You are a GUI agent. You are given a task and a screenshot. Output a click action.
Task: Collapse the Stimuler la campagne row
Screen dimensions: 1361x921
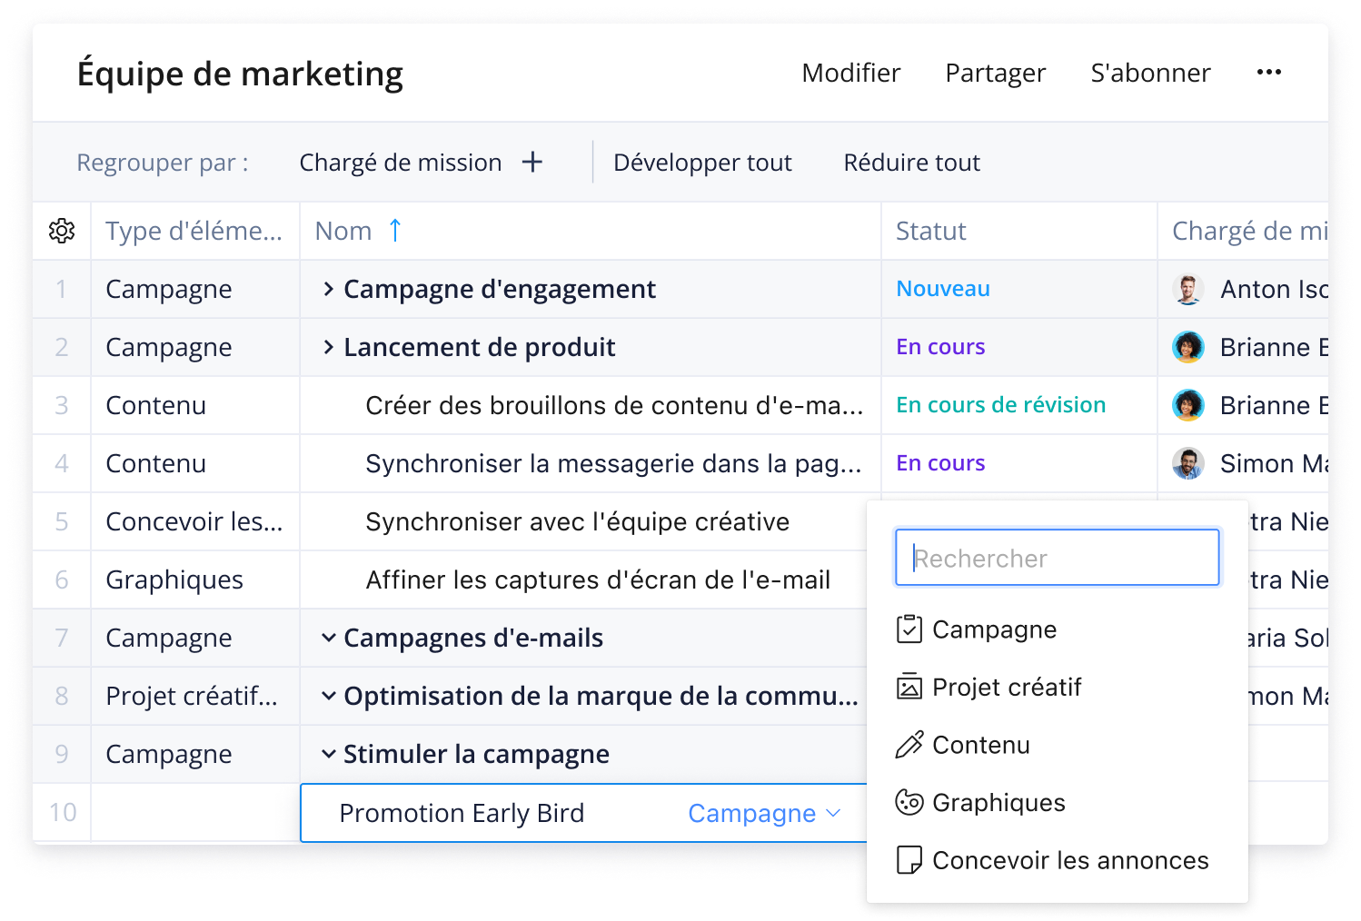pos(329,754)
